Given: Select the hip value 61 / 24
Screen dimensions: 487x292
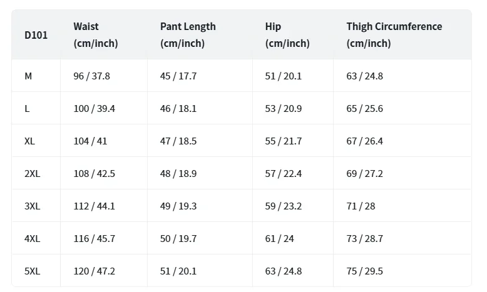Looking at the screenshot, I should pos(279,239).
